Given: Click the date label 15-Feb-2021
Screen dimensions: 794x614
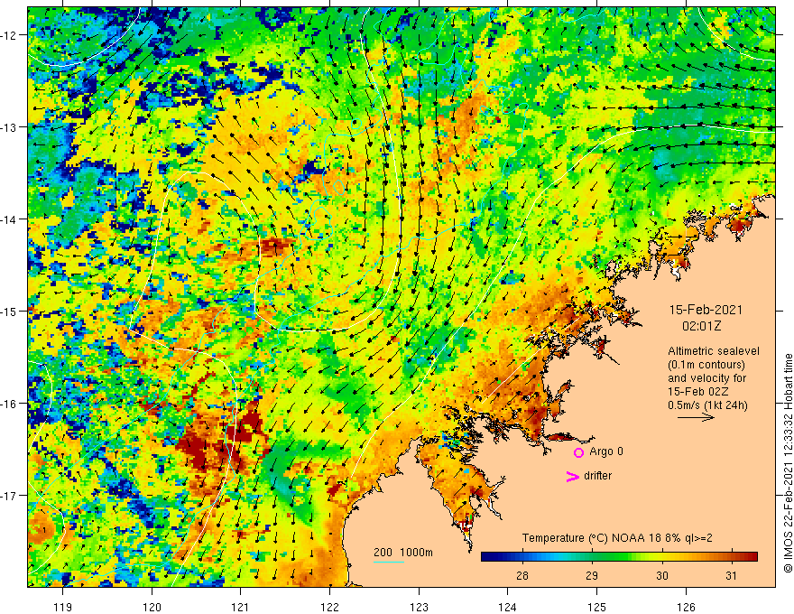Looking at the screenshot, I should coord(706,310).
